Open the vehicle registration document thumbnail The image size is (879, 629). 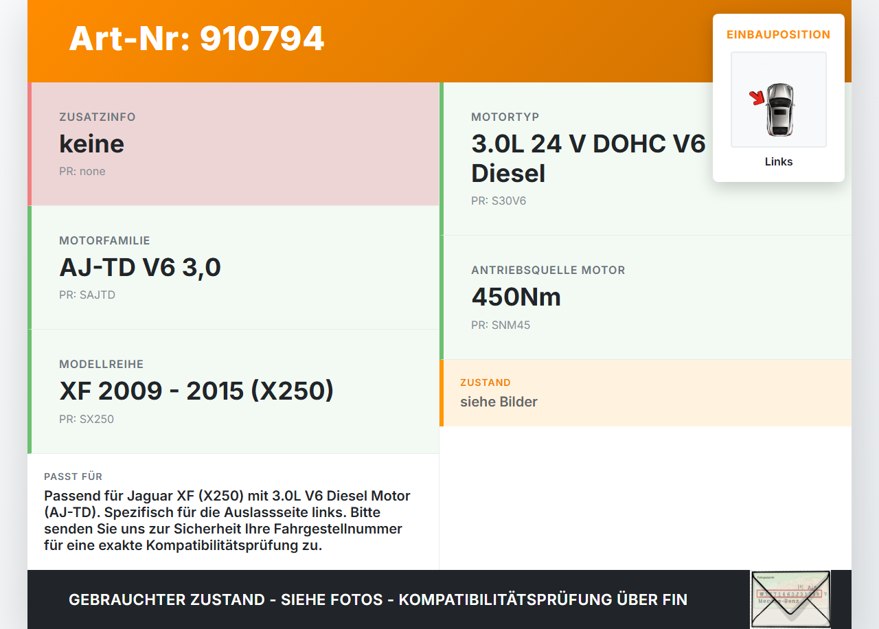790,599
